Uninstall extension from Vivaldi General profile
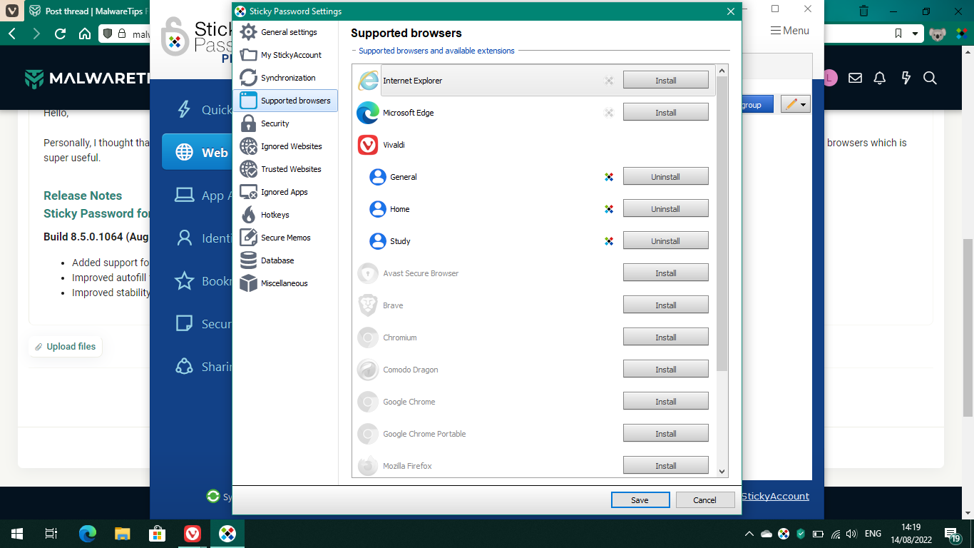Viewport: 974px width, 548px height. tap(666, 177)
